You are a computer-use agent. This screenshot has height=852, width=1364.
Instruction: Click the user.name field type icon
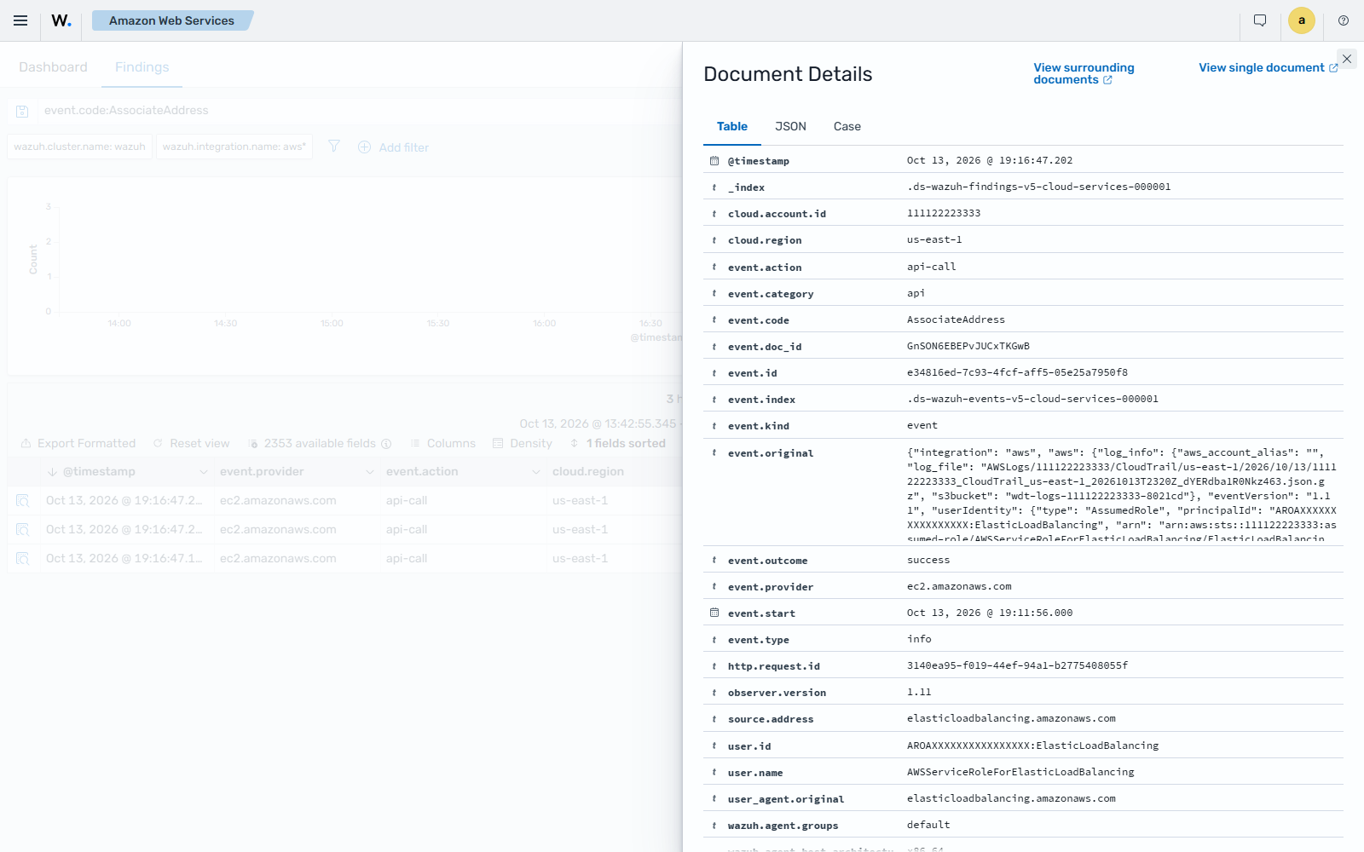coord(714,773)
